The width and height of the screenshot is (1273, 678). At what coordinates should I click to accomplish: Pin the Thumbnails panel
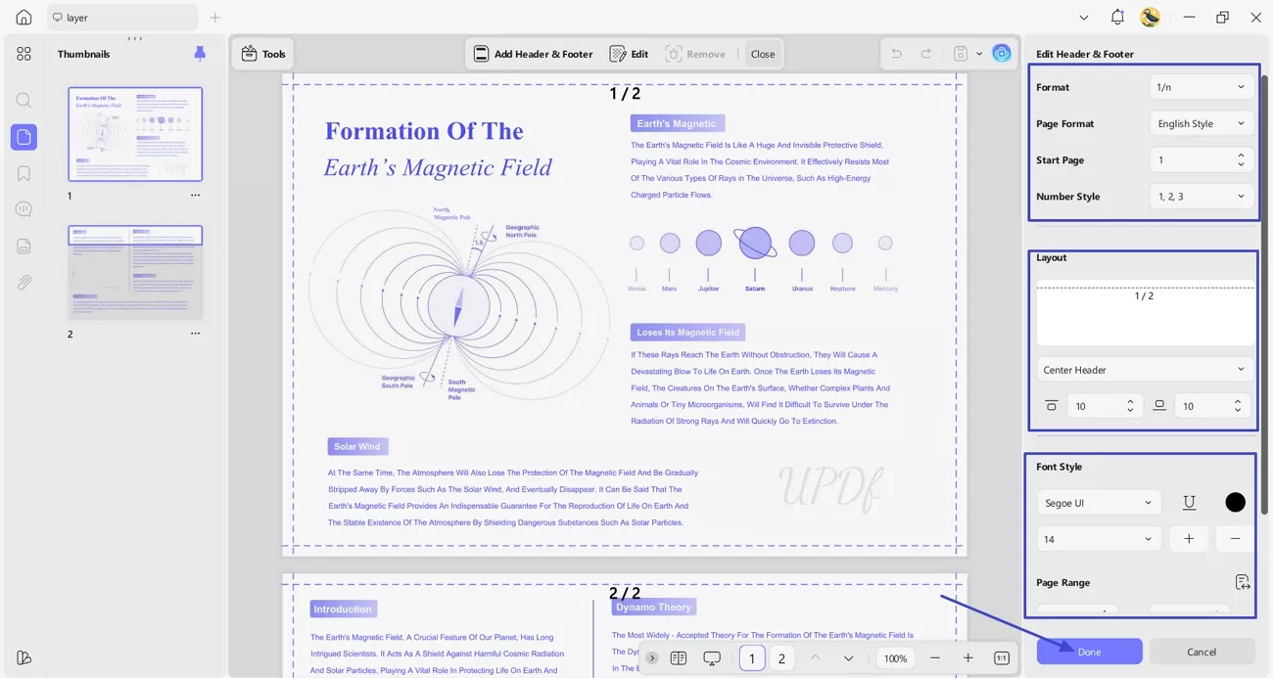[x=200, y=54]
